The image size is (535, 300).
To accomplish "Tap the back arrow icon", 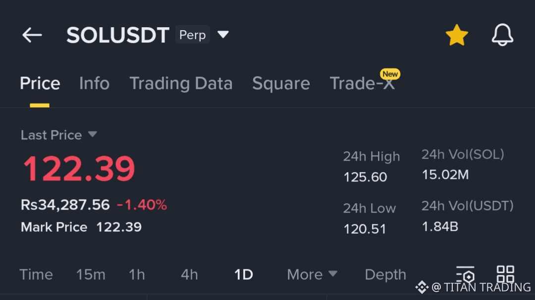I will tap(32, 35).
